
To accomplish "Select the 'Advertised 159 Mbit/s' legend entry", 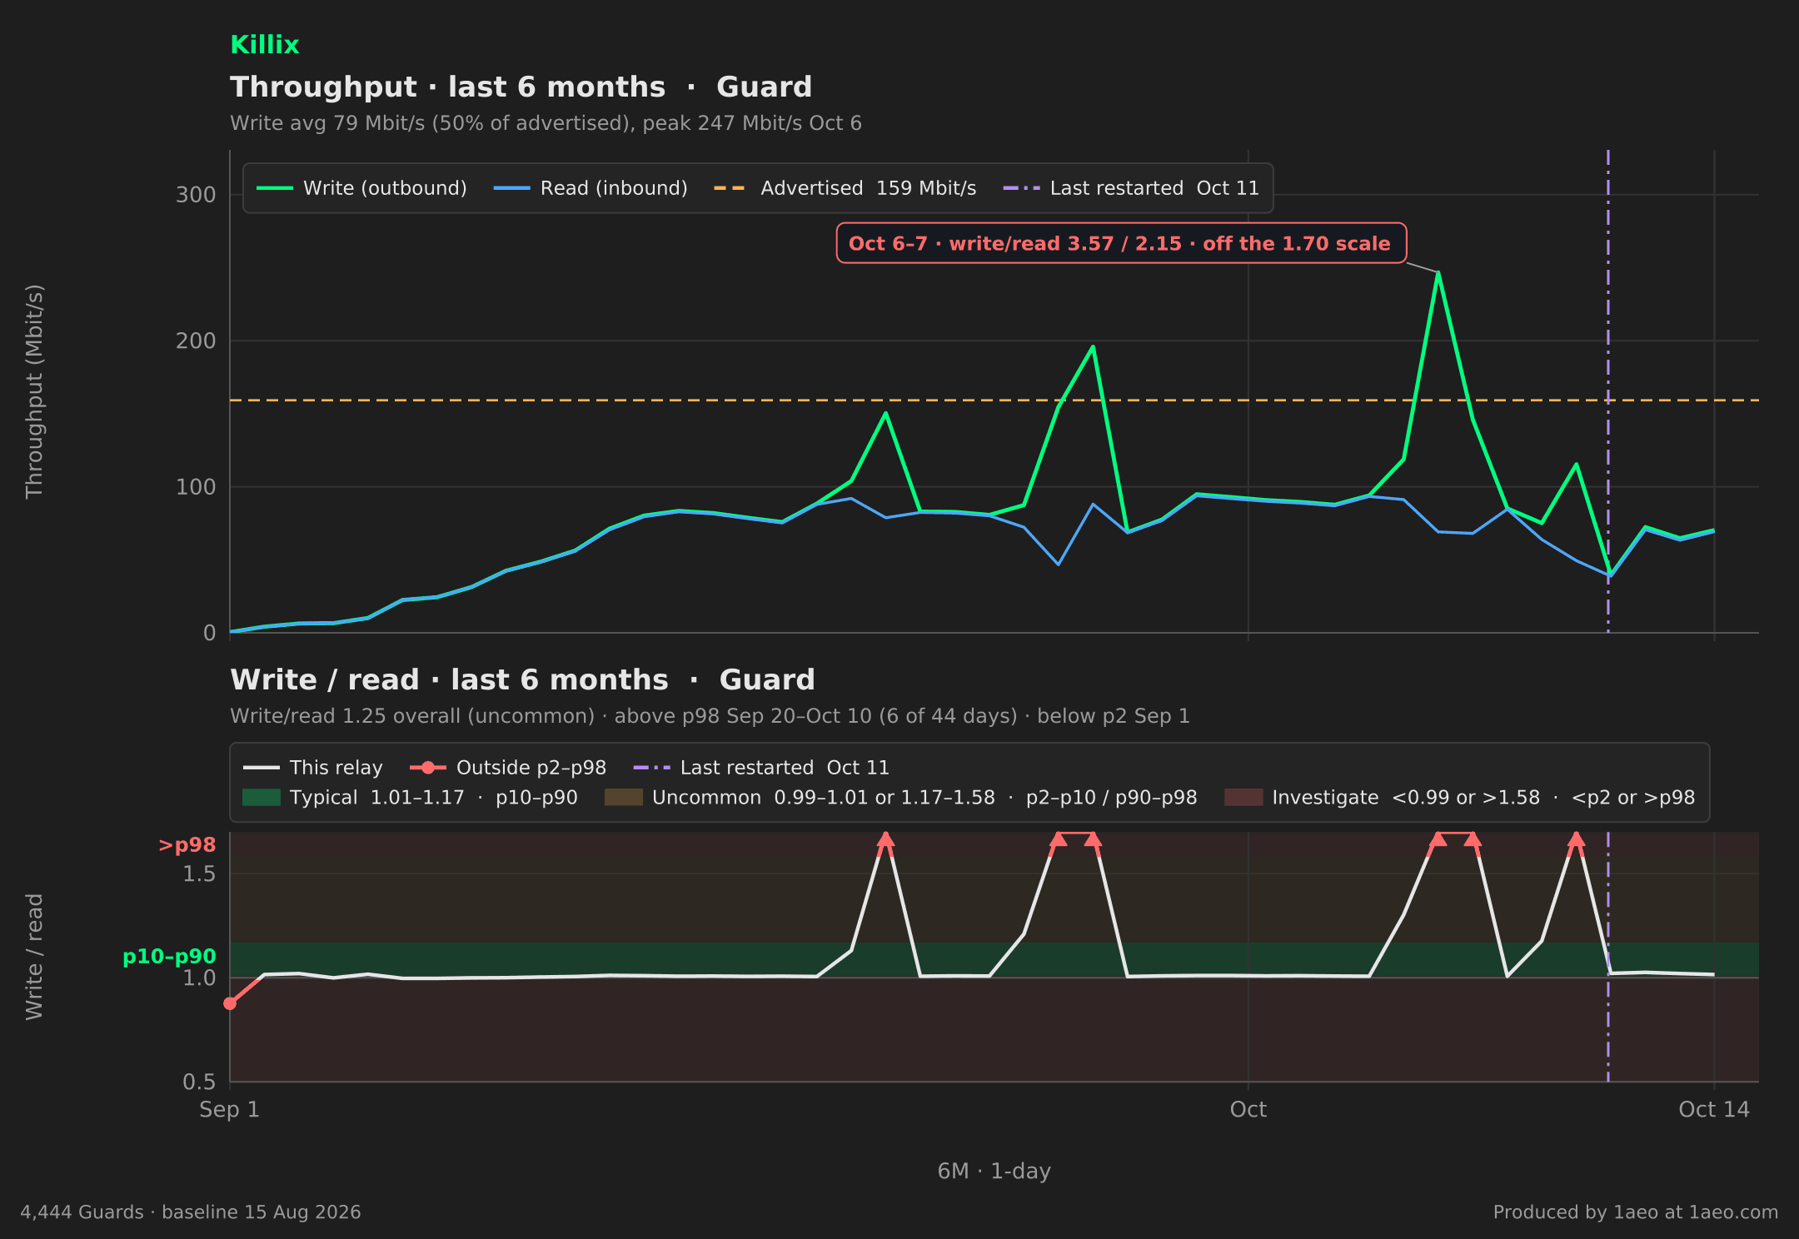I will pos(845,188).
